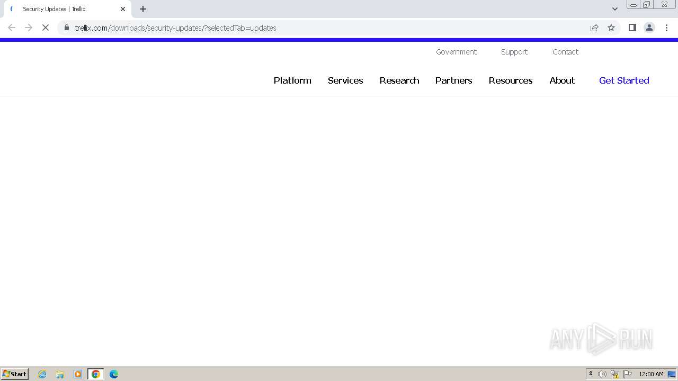Click the Get Started button
This screenshot has height=381, width=678.
pyautogui.click(x=624, y=80)
